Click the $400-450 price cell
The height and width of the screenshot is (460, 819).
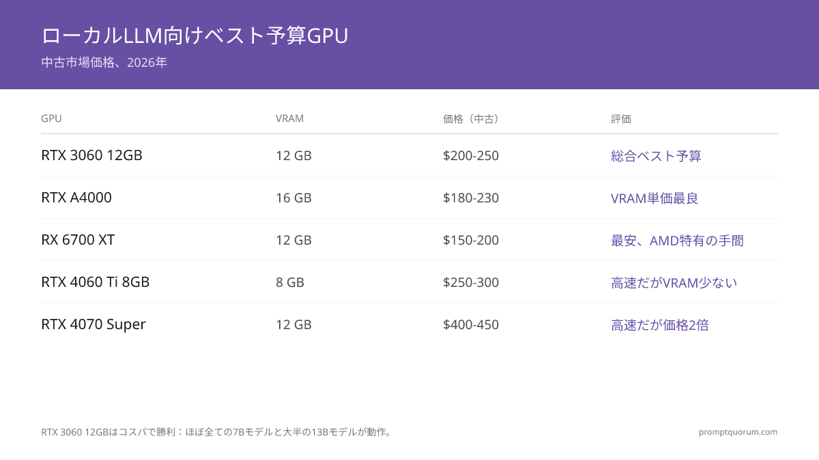click(471, 324)
